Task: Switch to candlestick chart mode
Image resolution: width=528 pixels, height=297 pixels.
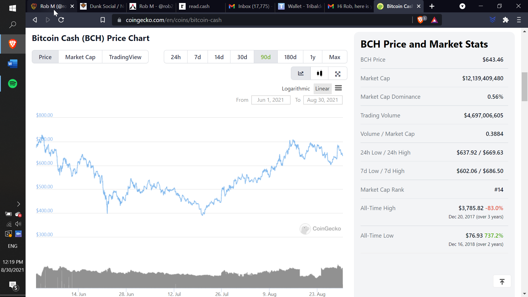Action: tap(319, 73)
